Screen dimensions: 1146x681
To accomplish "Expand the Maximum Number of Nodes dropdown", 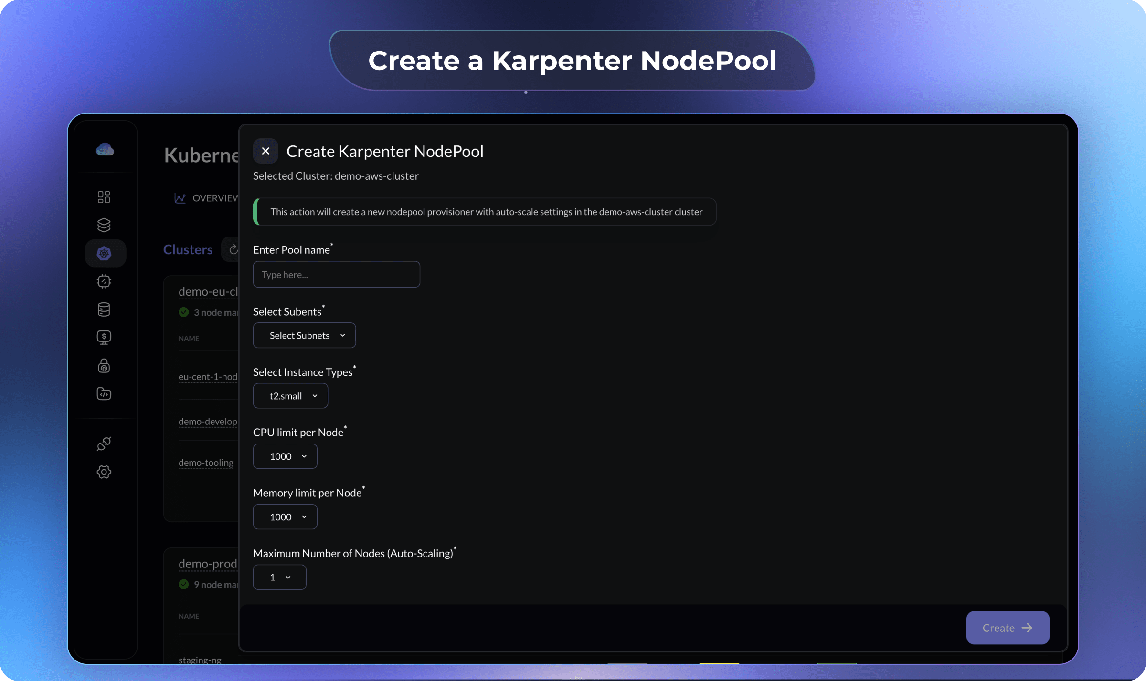I will [279, 577].
